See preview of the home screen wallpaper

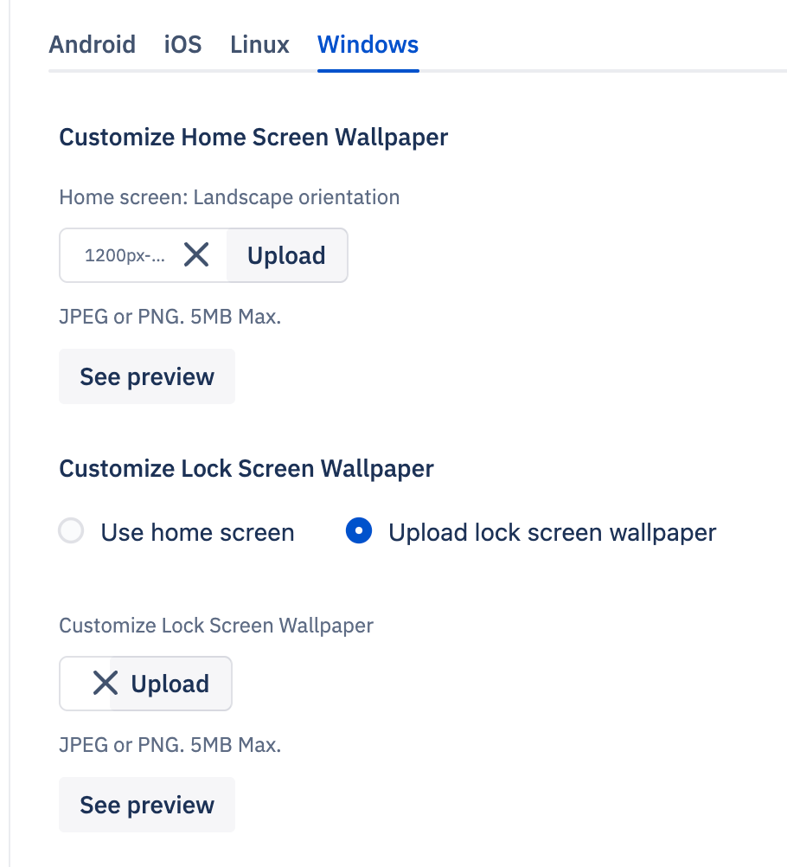click(x=146, y=376)
